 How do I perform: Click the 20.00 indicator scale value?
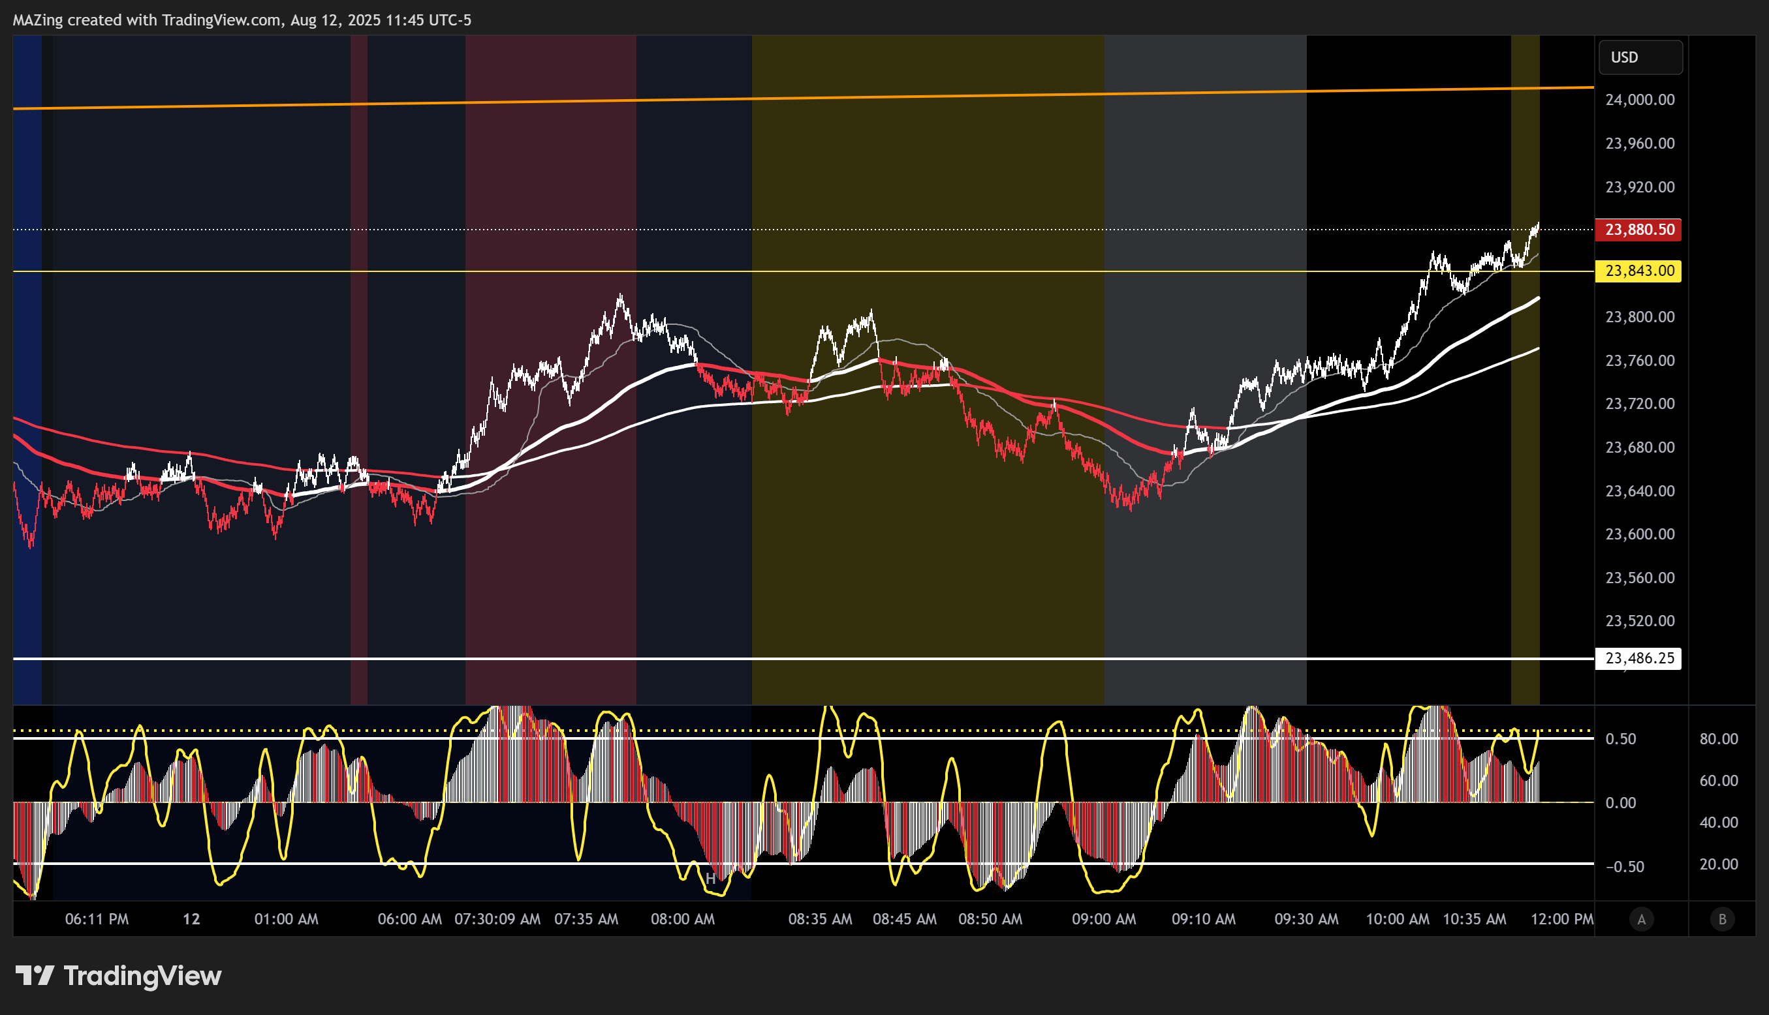pos(1719,864)
